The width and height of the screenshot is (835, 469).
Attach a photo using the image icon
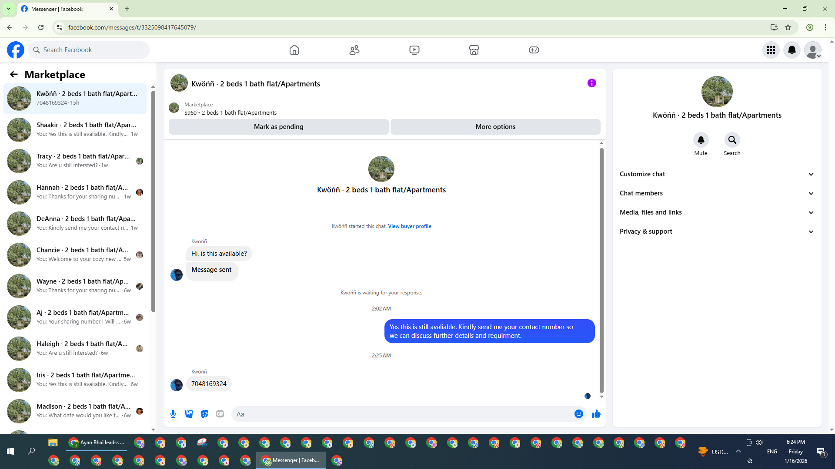point(189,414)
